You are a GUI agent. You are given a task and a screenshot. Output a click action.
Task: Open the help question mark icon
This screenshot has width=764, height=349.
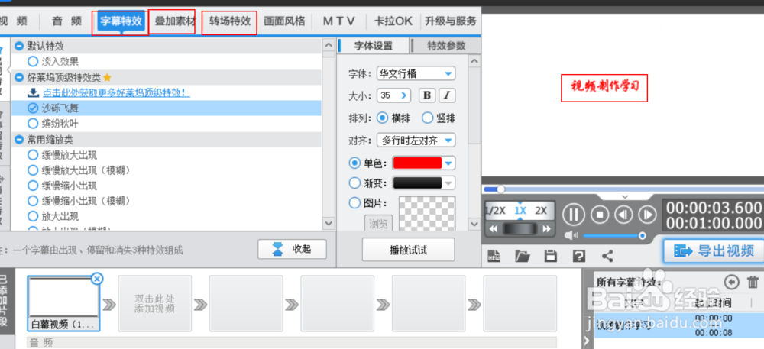(x=578, y=255)
